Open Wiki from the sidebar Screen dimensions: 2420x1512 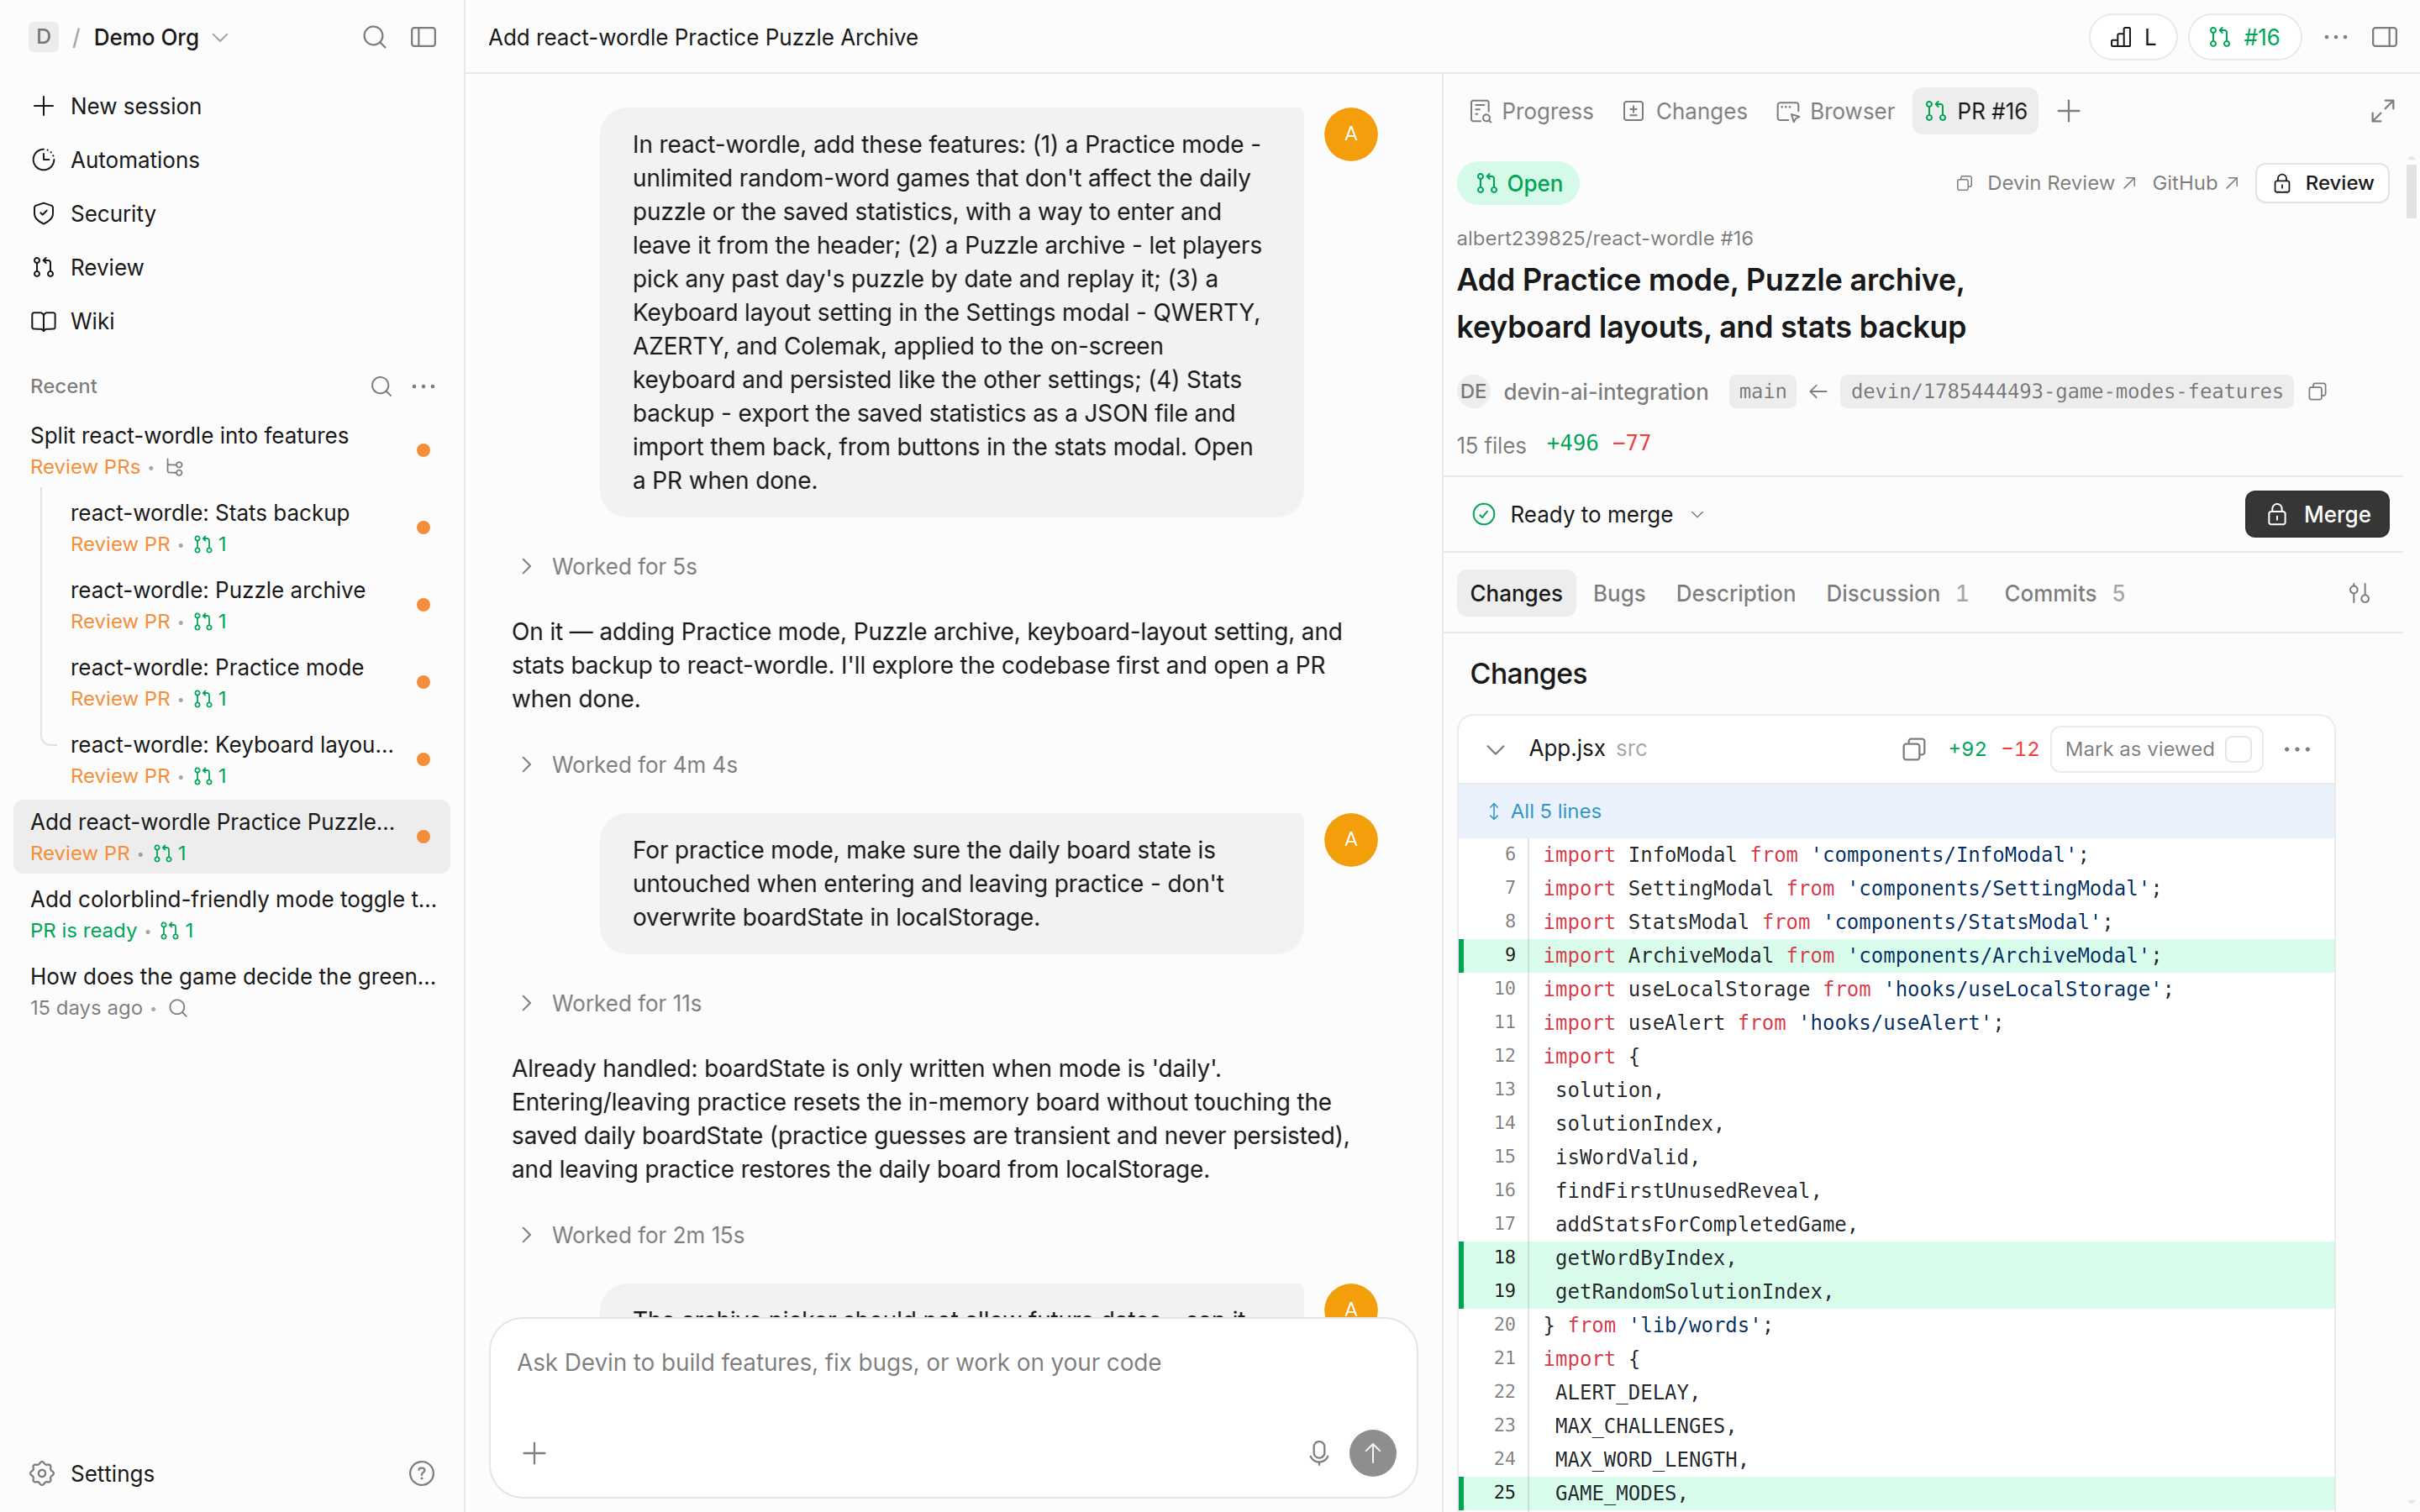pos(92,321)
